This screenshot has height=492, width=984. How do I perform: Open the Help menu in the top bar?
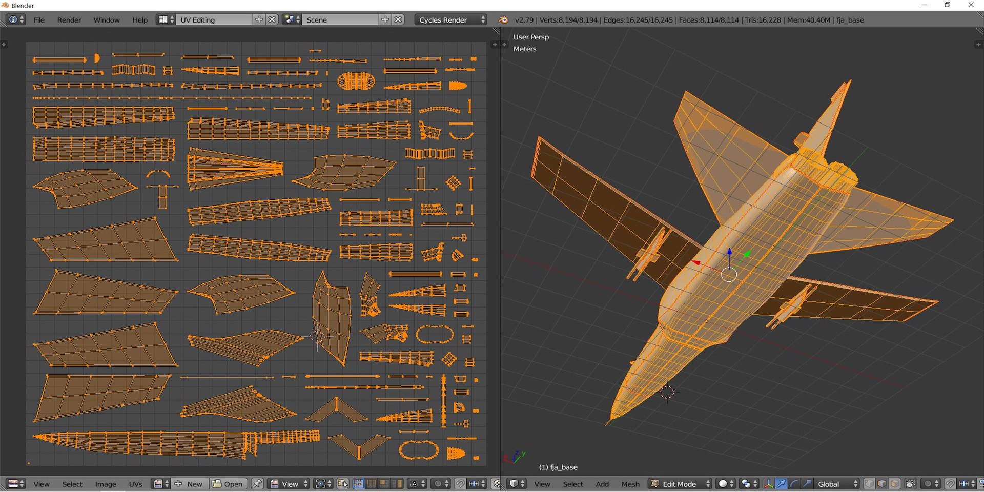click(140, 20)
